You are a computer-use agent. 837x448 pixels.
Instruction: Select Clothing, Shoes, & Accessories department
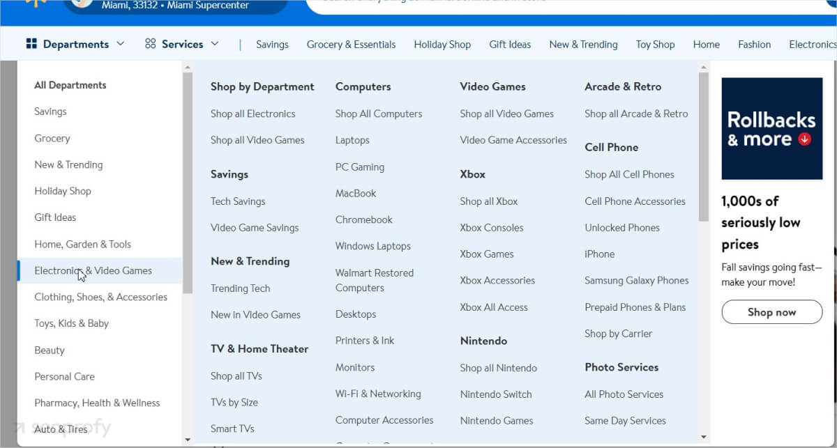pos(100,297)
